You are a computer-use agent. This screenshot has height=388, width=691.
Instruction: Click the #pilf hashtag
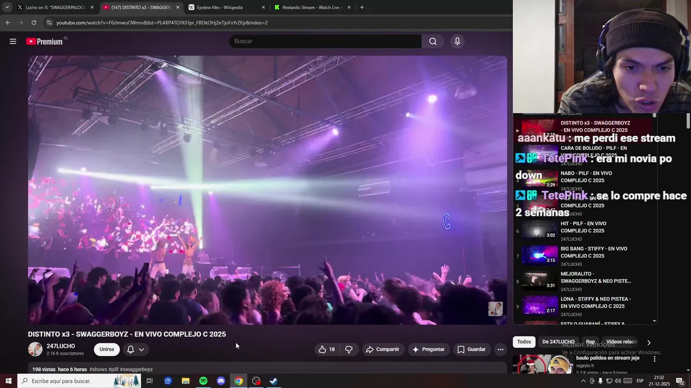(x=113, y=370)
